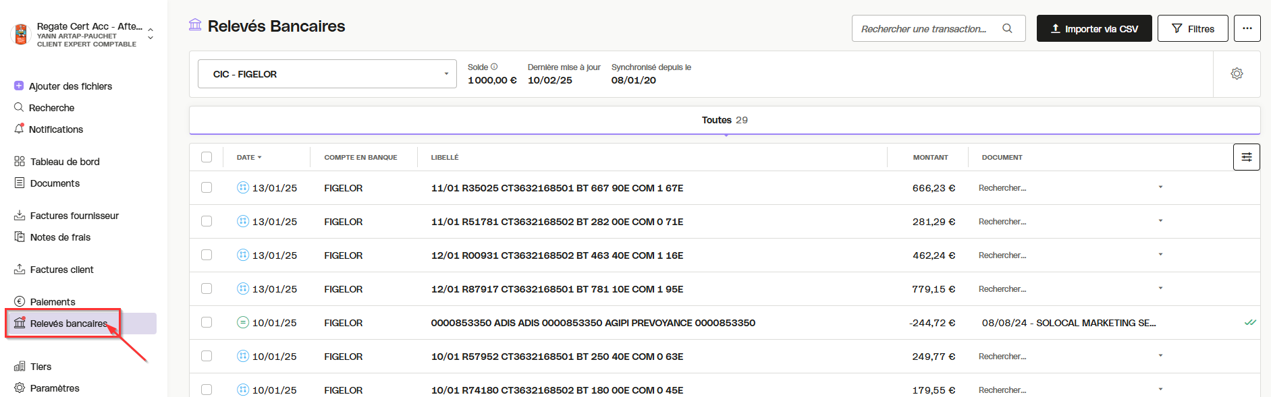Click the Tiers sidebar icon

(x=20, y=366)
